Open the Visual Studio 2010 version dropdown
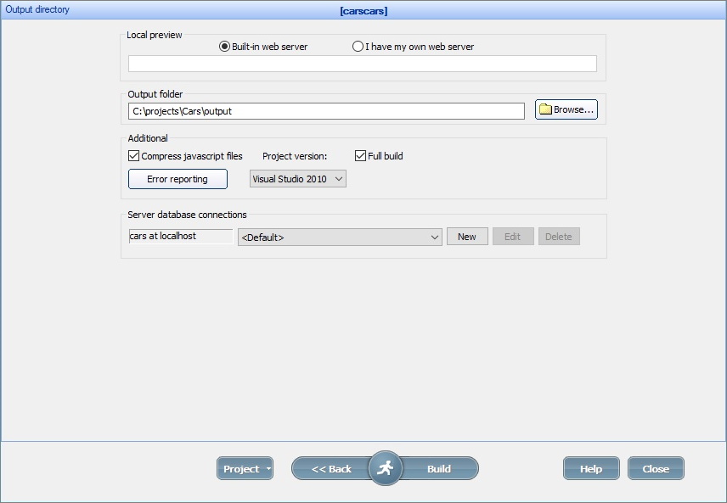 coord(298,179)
